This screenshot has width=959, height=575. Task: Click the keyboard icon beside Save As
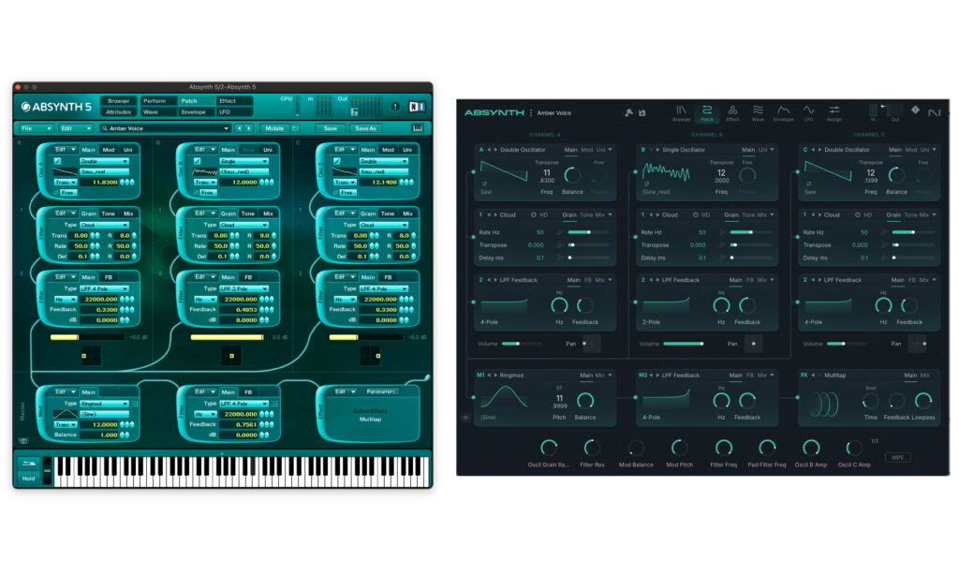418,128
